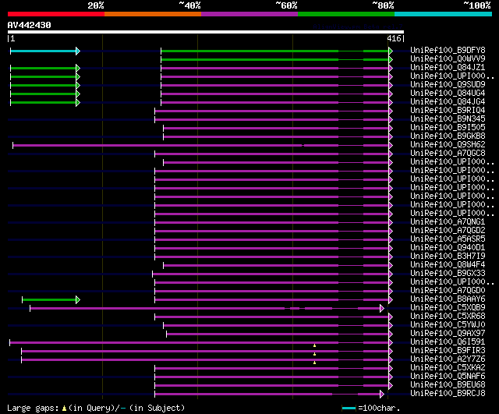Click the green arrowhead ending the Q0WVV9 alignment
Viewport: 499px width, 414px height.
pos(391,59)
